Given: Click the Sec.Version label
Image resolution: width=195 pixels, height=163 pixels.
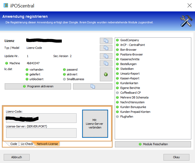Looking at the screenshot, I should [x=61, y=56].
